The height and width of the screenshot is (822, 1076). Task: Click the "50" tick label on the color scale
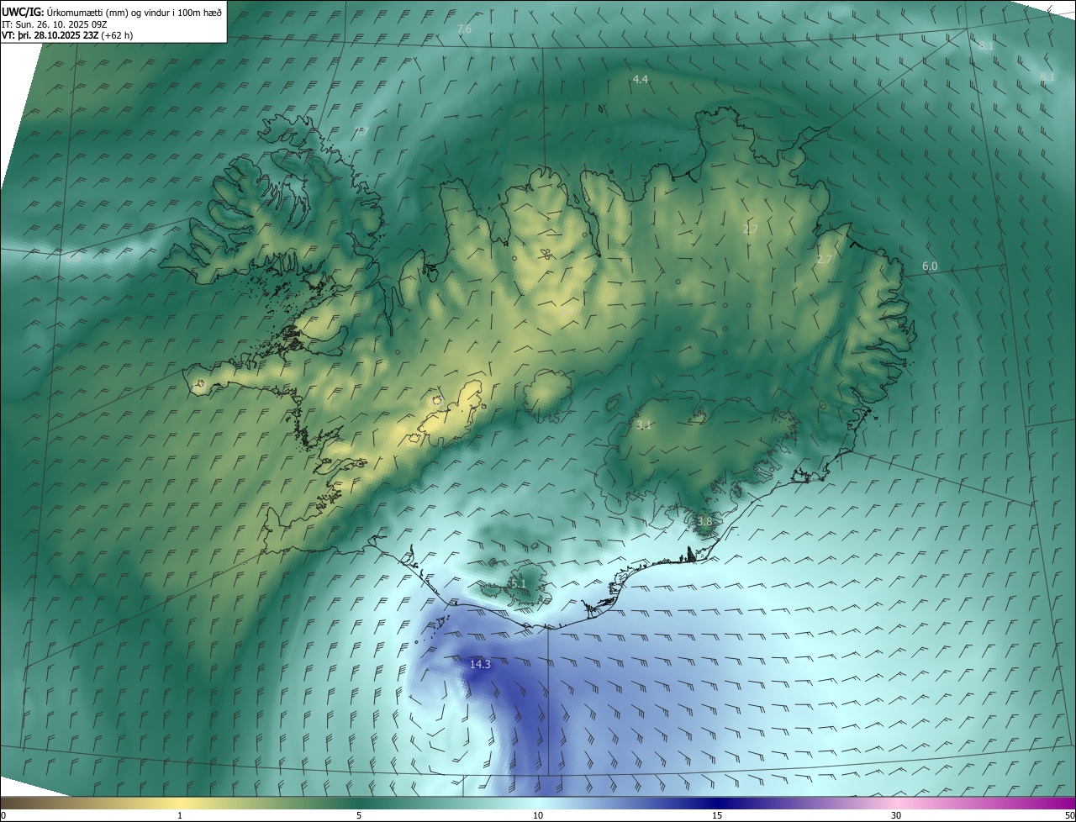pyautogui.click(x=1068, y=815)
